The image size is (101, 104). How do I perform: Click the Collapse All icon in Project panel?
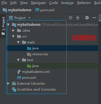coord(77,18)
